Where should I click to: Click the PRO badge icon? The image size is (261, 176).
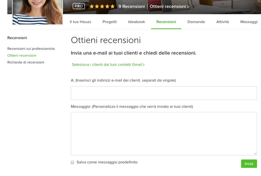click(x=79, y=6)
